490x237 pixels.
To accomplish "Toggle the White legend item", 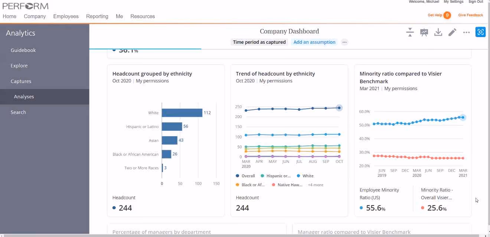I will point(305,176).
